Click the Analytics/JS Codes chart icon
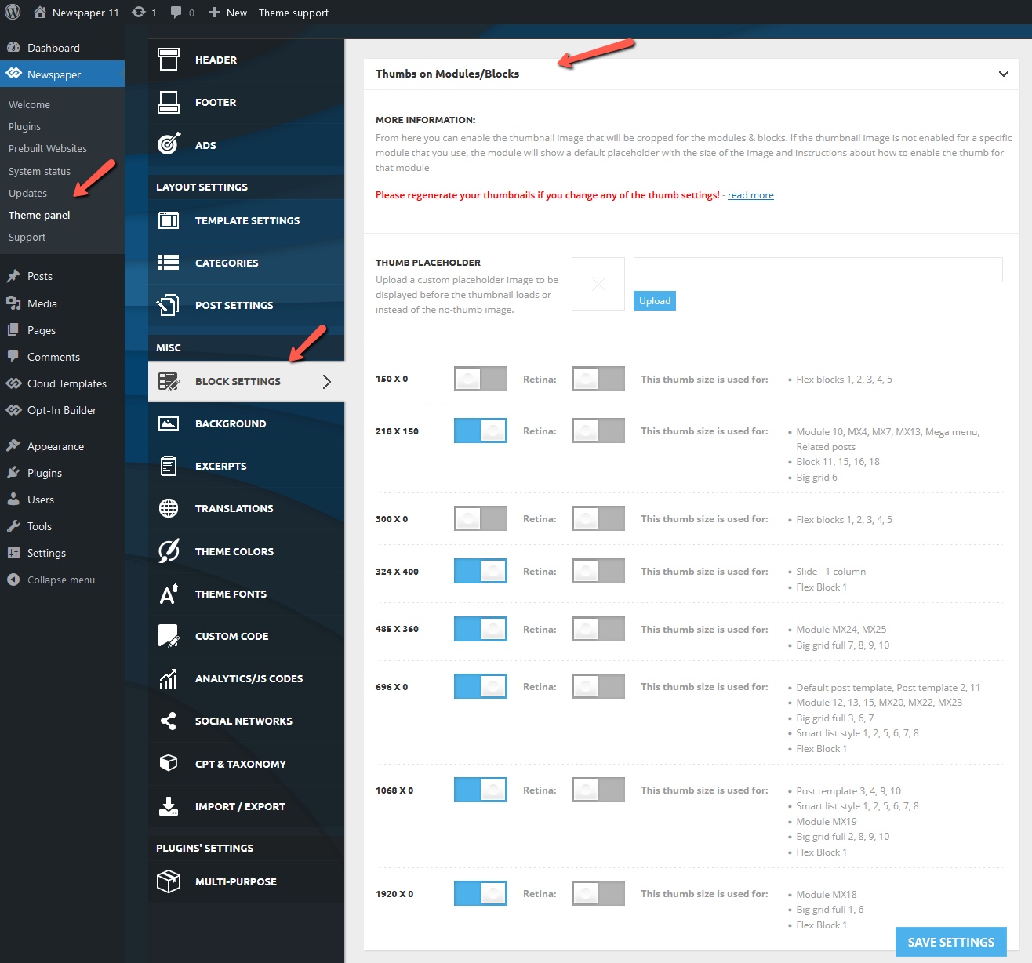This screenshot has width=1032, height=963. coord(169,678)
